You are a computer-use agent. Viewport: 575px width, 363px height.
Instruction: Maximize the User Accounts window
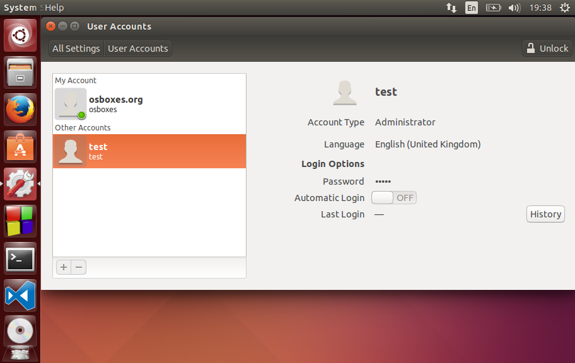click(x=74, y=26)
